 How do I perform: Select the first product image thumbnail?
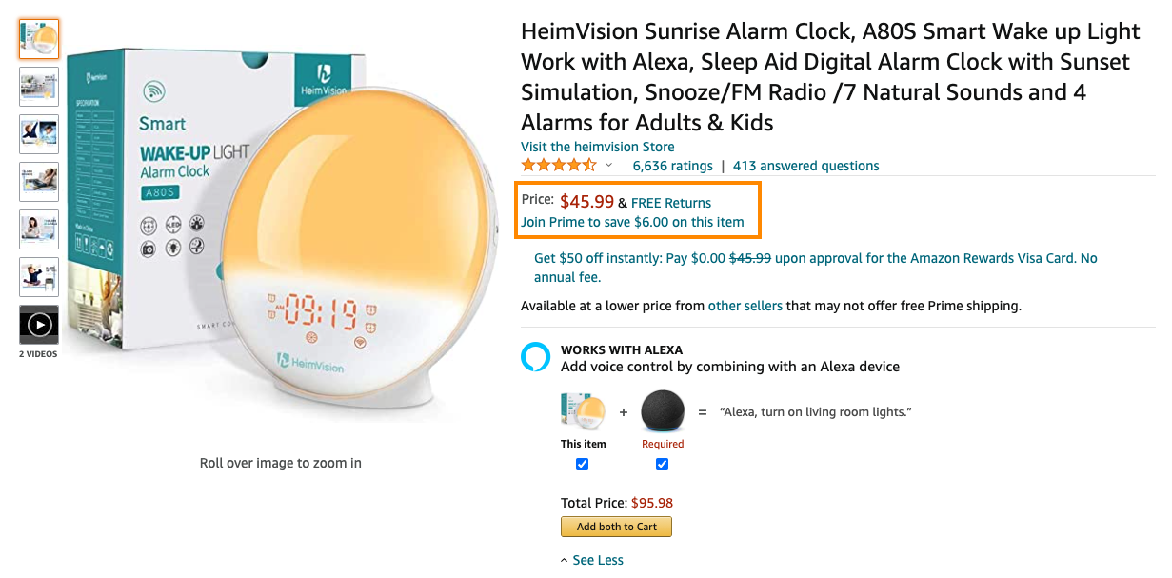39,39
